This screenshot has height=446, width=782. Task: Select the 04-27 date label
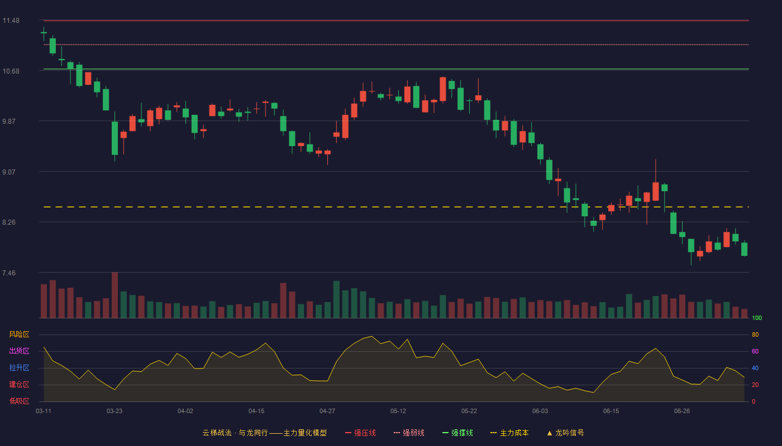click(x=327, y=411)
